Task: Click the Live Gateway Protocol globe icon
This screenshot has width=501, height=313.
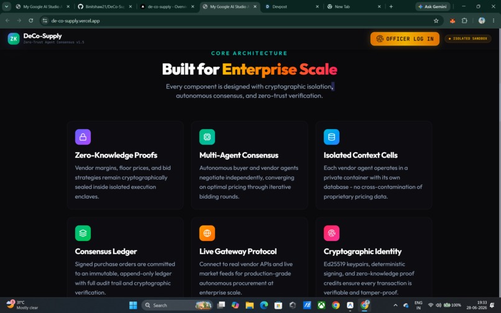Action: point(207,233)
